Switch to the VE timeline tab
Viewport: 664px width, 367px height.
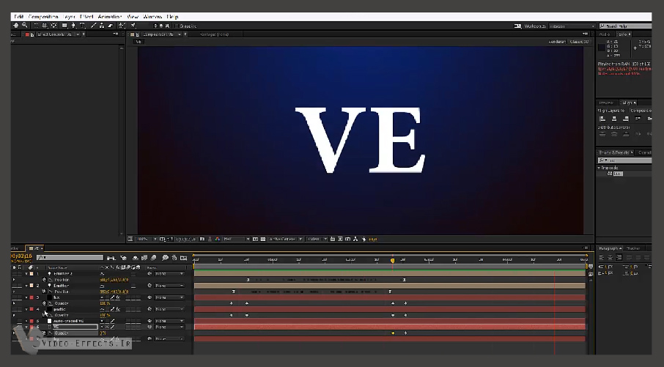[x=36, y=248]
